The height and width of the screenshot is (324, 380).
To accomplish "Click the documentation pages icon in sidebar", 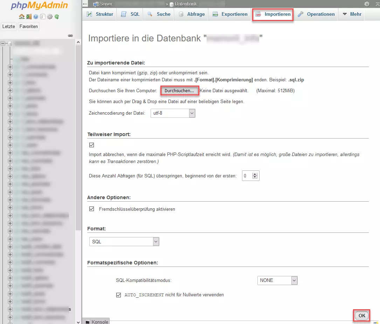I will point(42,16).
